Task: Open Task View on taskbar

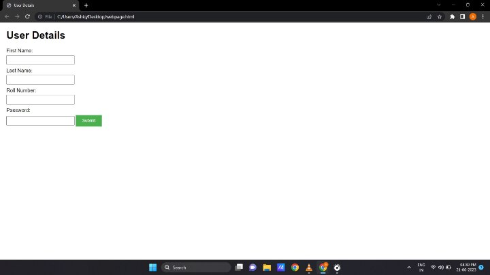Action: tap(239, 268)
